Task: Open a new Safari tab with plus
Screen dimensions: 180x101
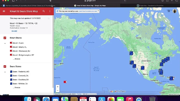Action: click(172, 1)
